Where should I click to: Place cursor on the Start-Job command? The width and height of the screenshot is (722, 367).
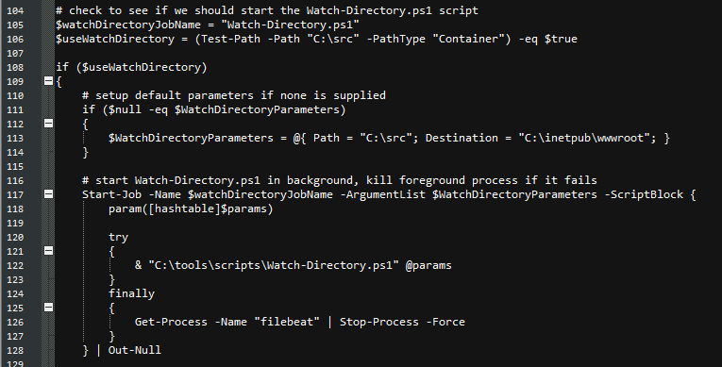112,194
